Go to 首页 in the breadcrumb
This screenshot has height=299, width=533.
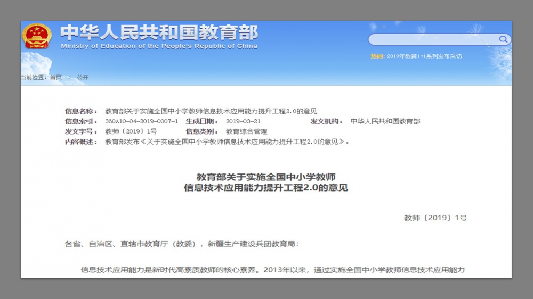point(55,78)
